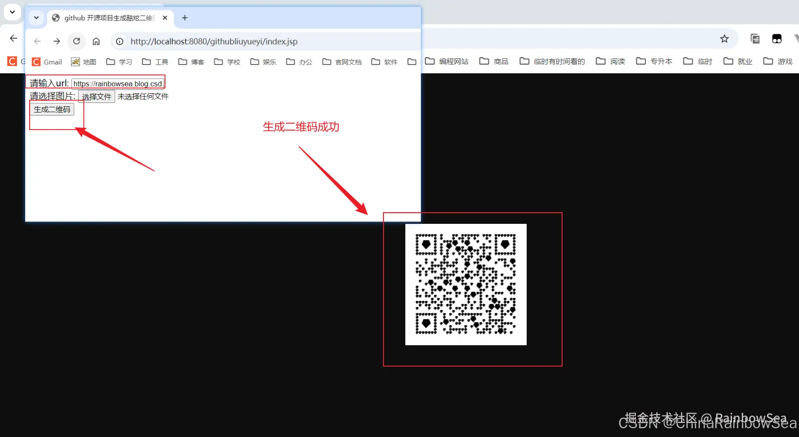Open the 临时有时间看的 bookmark folder
The height and width of the screenshot is (437, 799).
(x=552, y=61)
